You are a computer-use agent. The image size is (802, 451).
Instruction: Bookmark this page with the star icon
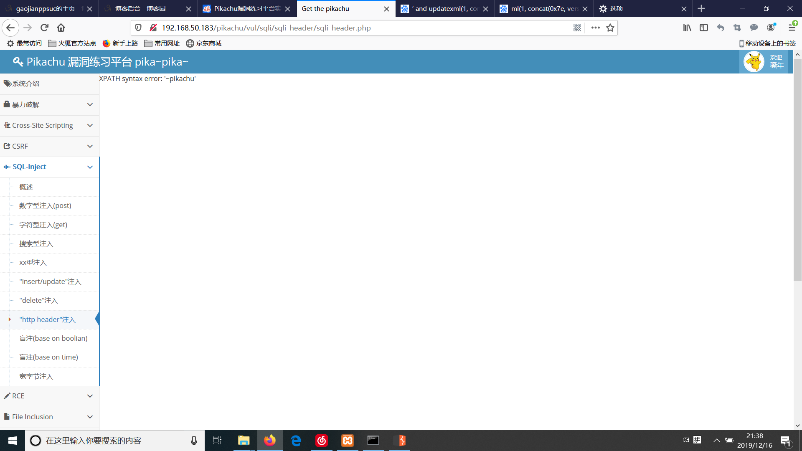(610, 28)
